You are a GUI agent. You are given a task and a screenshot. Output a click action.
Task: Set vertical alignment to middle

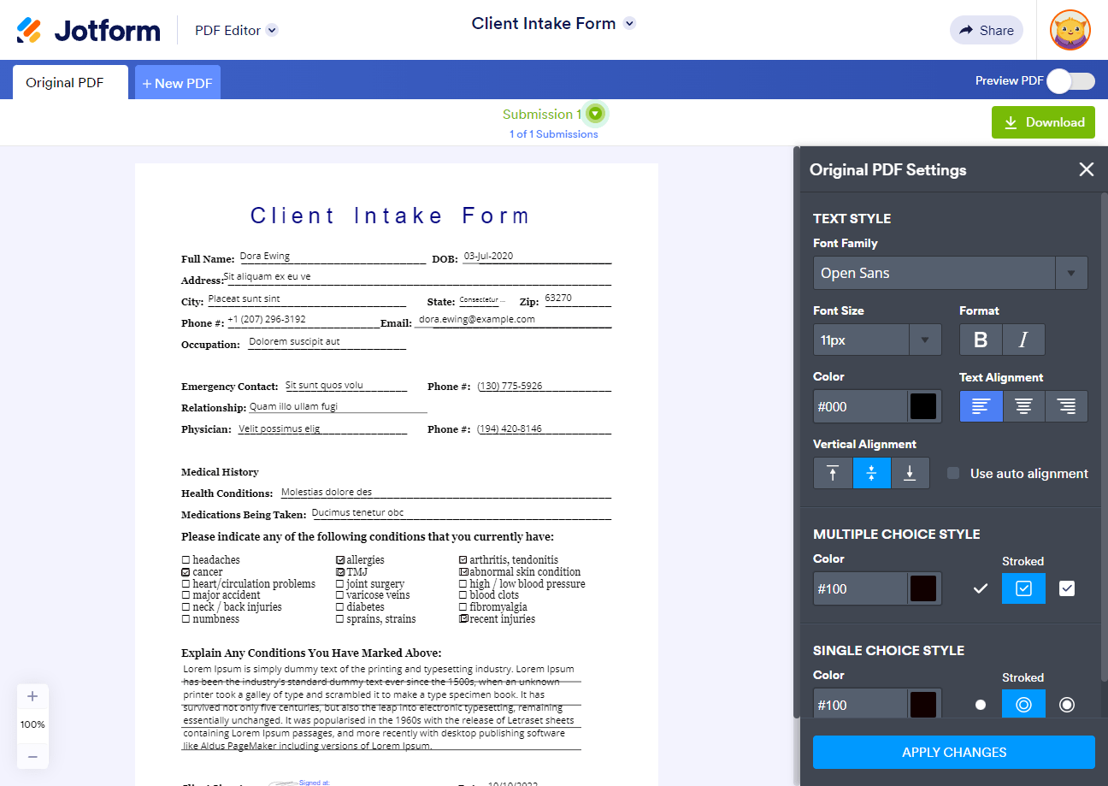(872, 473)
